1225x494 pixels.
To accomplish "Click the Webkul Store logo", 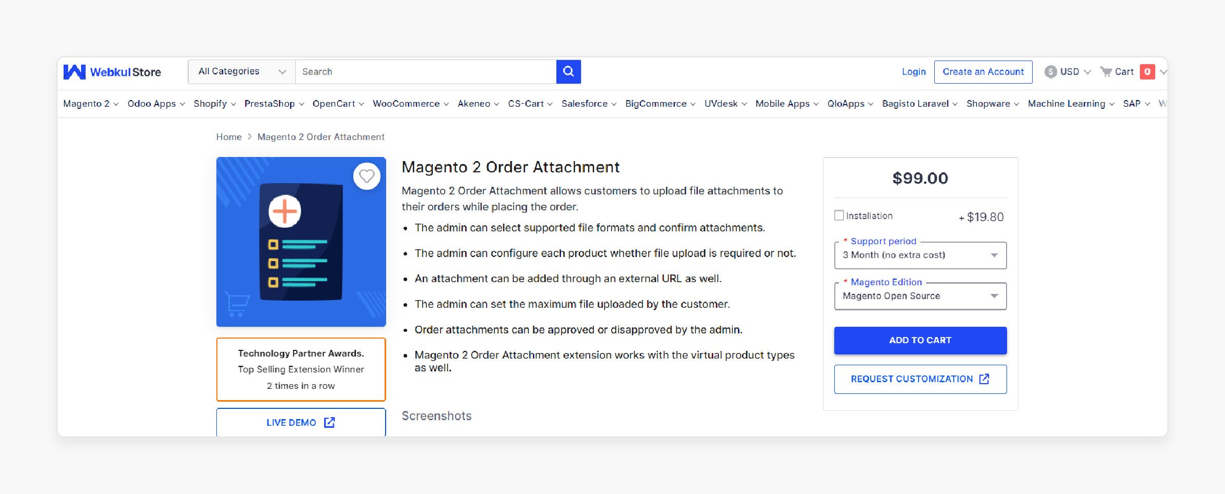I will 112,72.
